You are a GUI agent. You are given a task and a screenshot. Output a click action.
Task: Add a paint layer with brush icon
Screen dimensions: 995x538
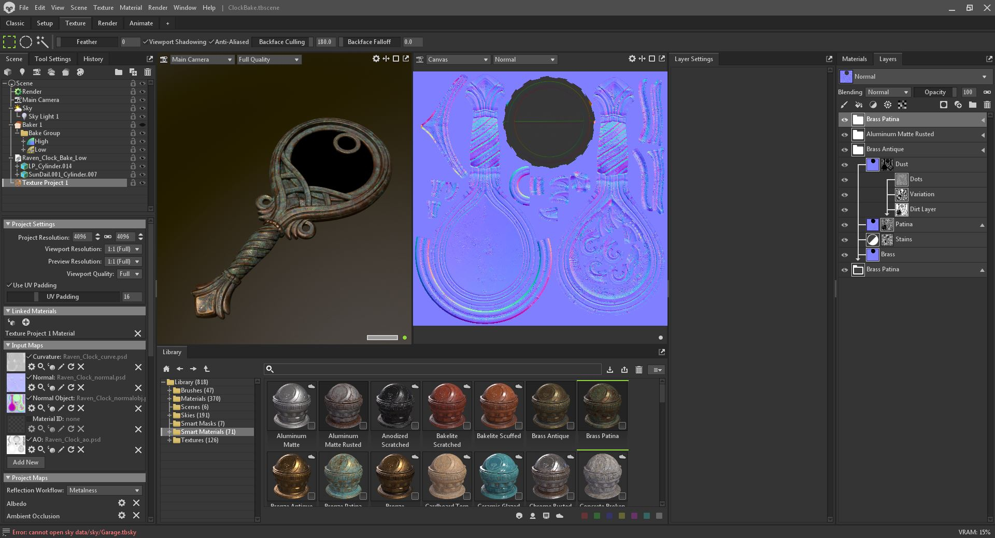click(844, 105)
